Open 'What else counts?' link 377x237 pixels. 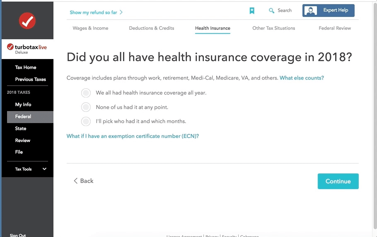tap(302, 78)
